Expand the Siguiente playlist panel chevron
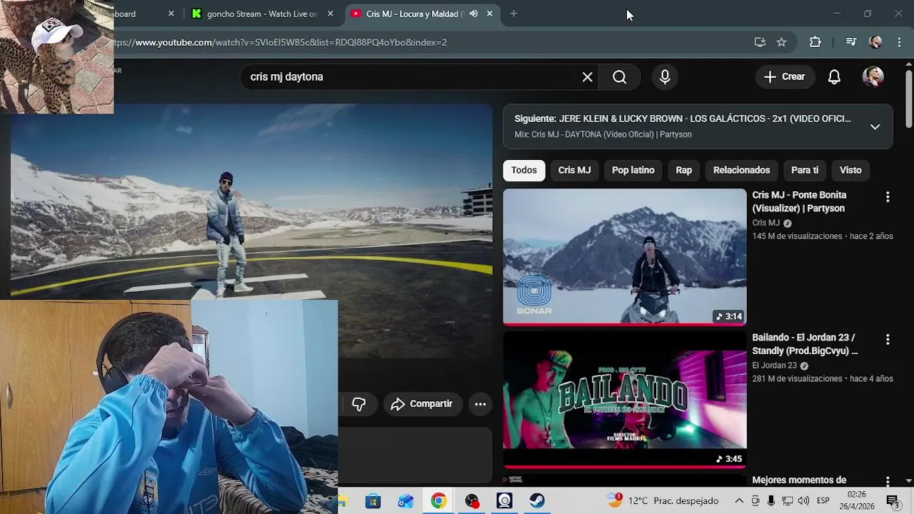The height and width of the screenshot is (514, 914). pos(875,127)
